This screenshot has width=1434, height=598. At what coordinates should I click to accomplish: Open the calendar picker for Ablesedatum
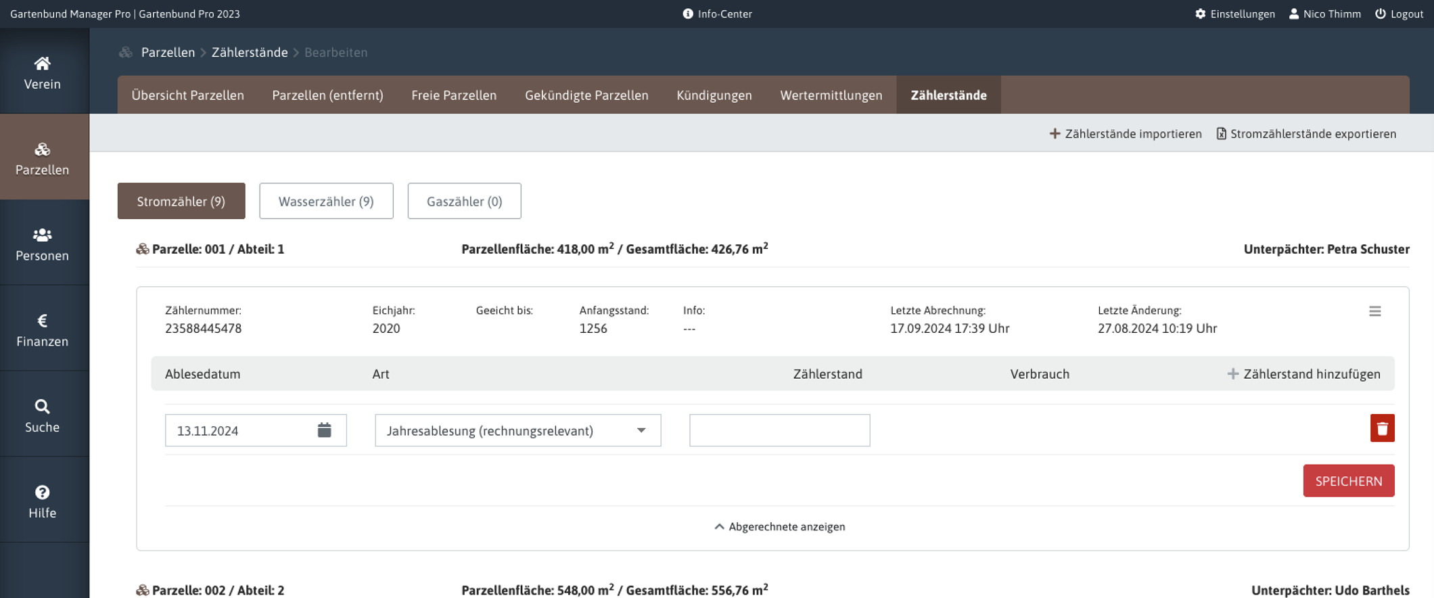[x=324, y=430]
